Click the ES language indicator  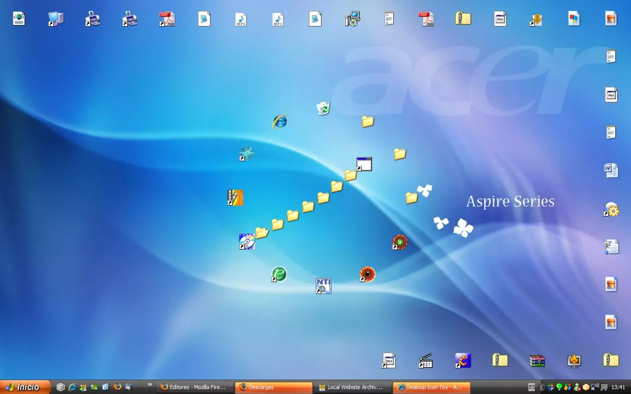tap(531, 387)
